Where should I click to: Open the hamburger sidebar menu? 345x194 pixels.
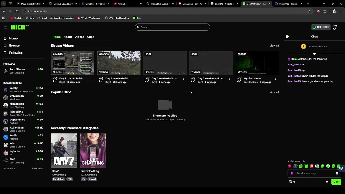coord(6,27)
